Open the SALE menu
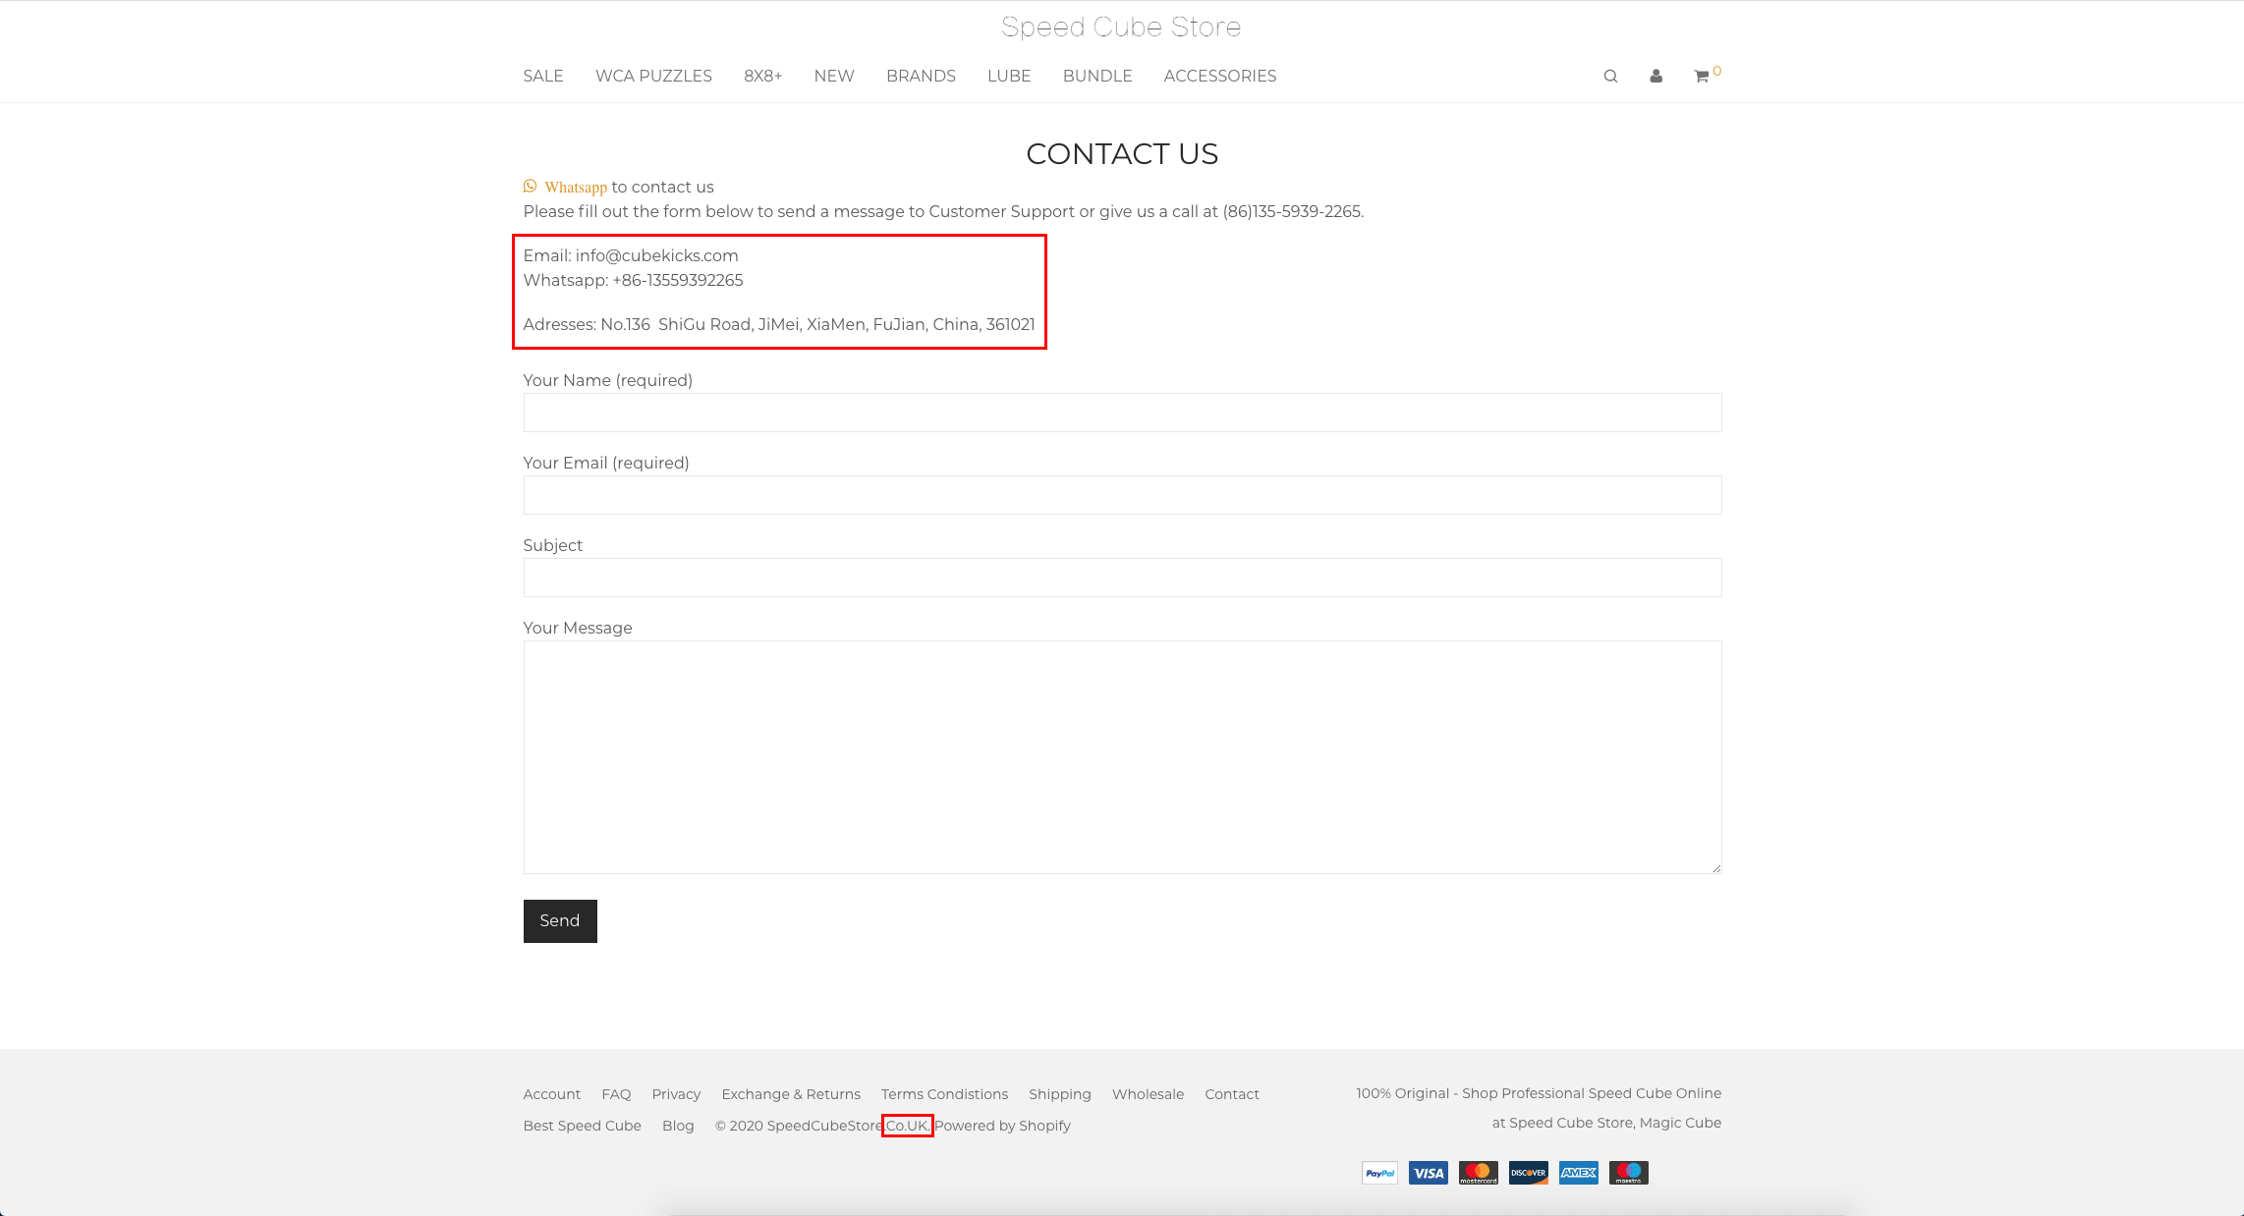2244x1216 pixels. click(x=543, y=76)
